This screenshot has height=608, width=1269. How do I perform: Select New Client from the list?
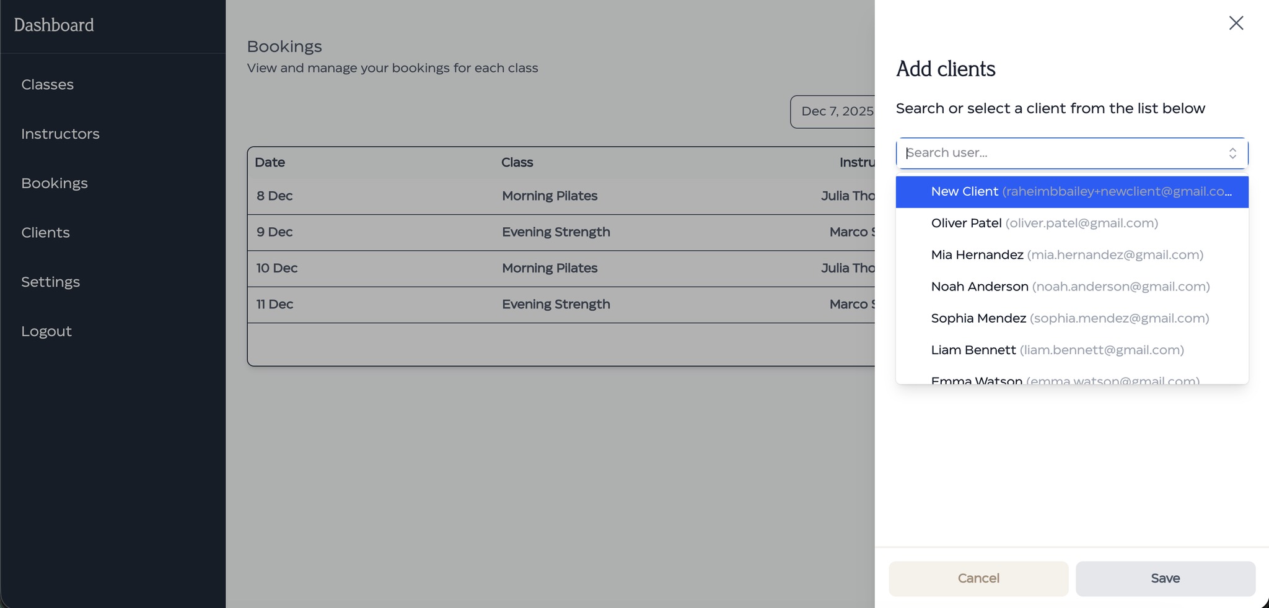point(1071,192)
